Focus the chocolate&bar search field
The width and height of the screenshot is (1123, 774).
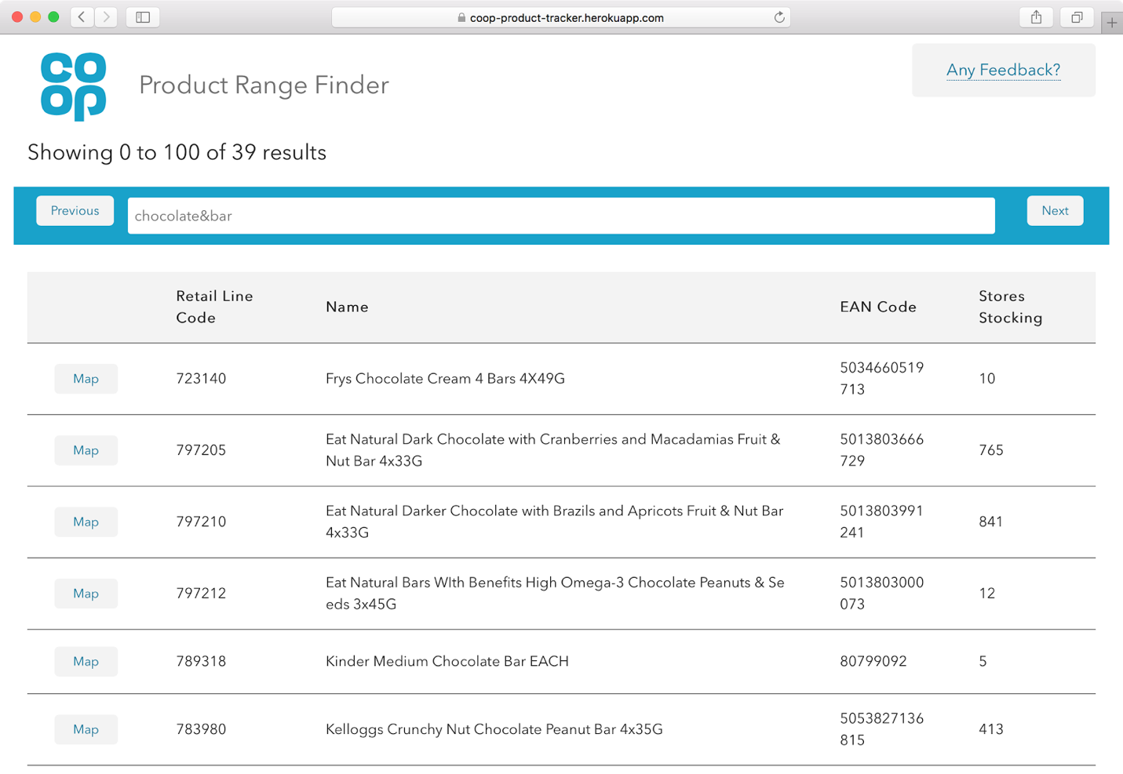[561, 216]
